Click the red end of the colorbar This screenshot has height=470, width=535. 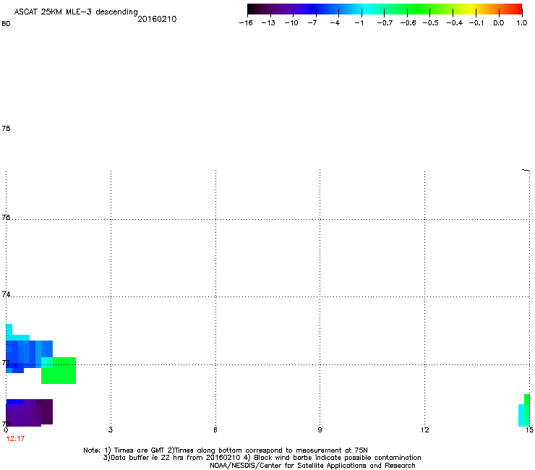pyautogui.click(x=515, y=9)
